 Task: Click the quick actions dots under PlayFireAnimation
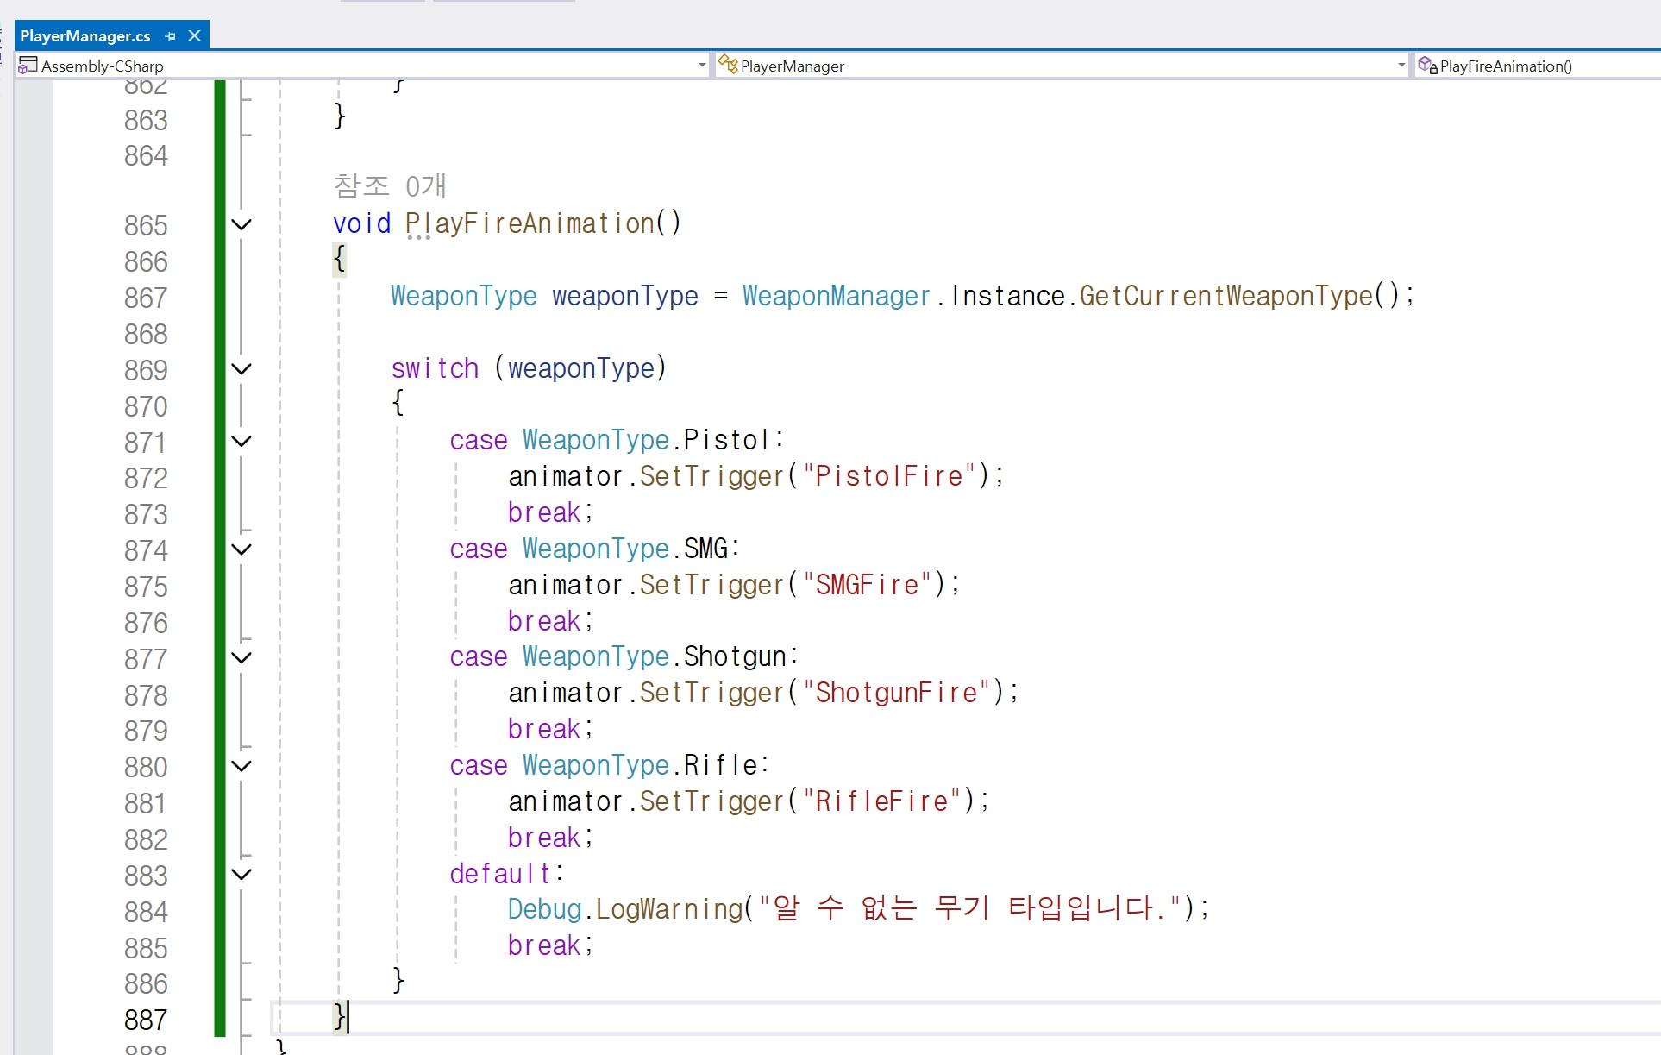[417, 237]
